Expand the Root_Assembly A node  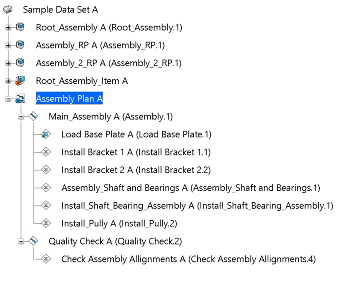[x=8, y=27]
